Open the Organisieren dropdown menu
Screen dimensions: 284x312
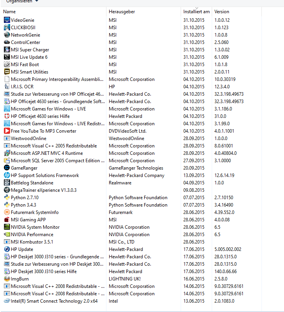[22, 1]
